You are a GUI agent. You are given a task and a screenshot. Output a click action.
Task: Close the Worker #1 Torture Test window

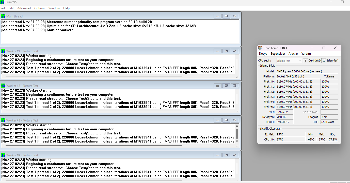point(235,51)
